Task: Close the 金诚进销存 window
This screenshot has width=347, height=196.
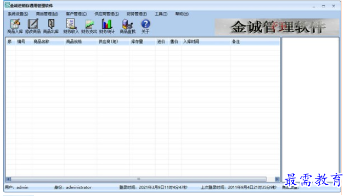Action: (x=334, y=6)
